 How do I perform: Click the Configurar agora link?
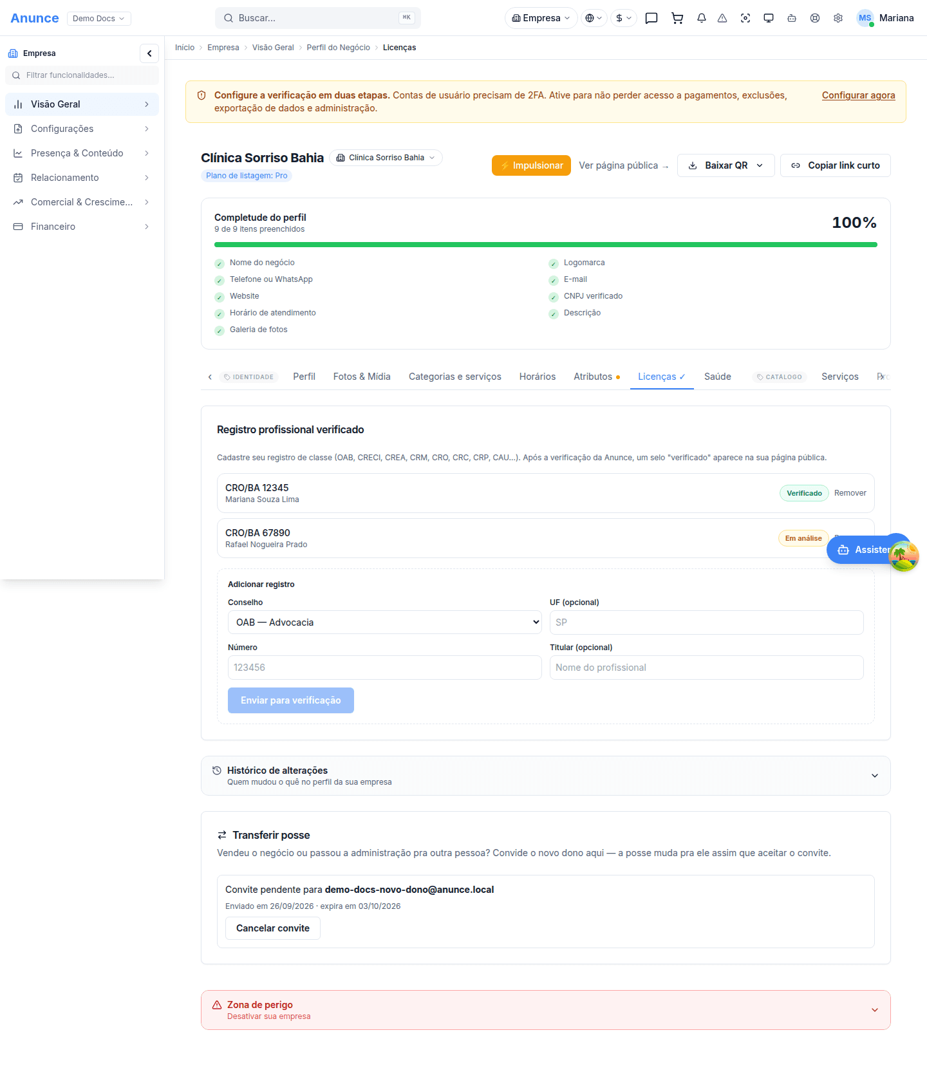(859, 95)
